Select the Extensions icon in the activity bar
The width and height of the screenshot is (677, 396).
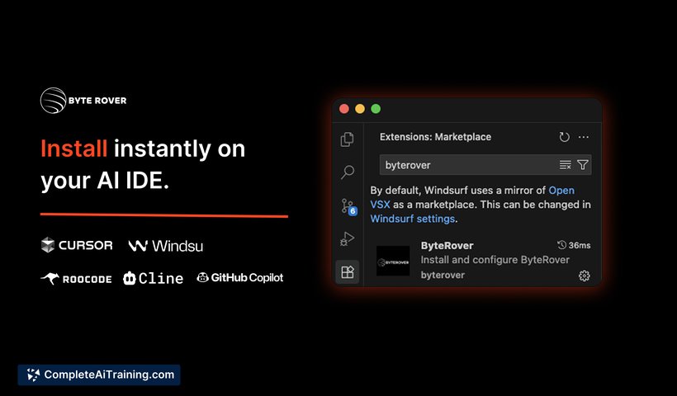348,271
